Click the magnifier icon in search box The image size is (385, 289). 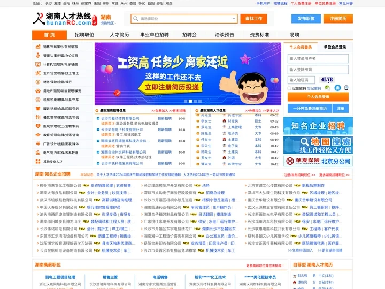pyautogui.click(x=135, y=19)
